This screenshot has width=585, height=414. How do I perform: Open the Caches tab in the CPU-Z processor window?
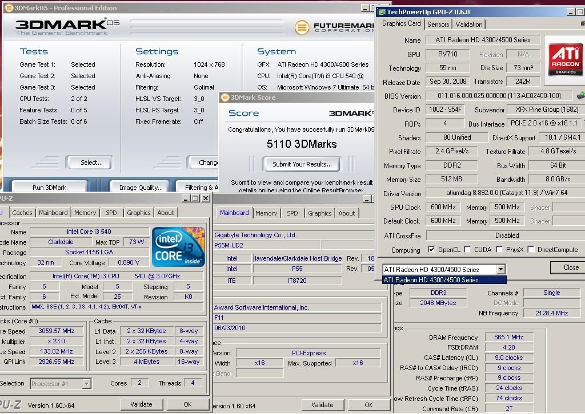coord(22,213)
